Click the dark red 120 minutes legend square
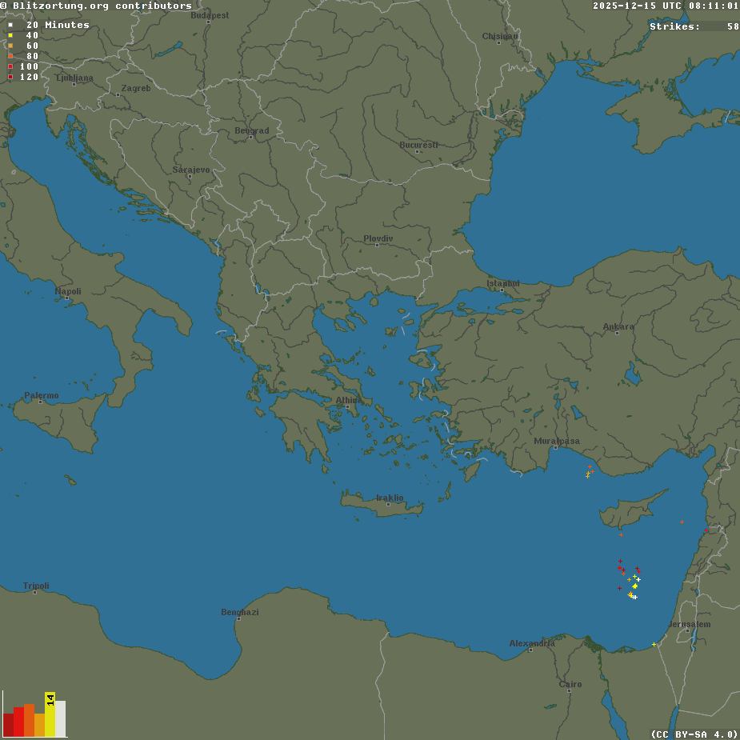740x740 pixels. point(10,77)
